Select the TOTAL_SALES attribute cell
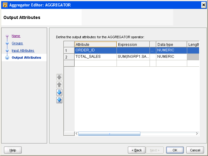This screenshot has height=156, width=208. pyautogui.click(x=95, y=57)
